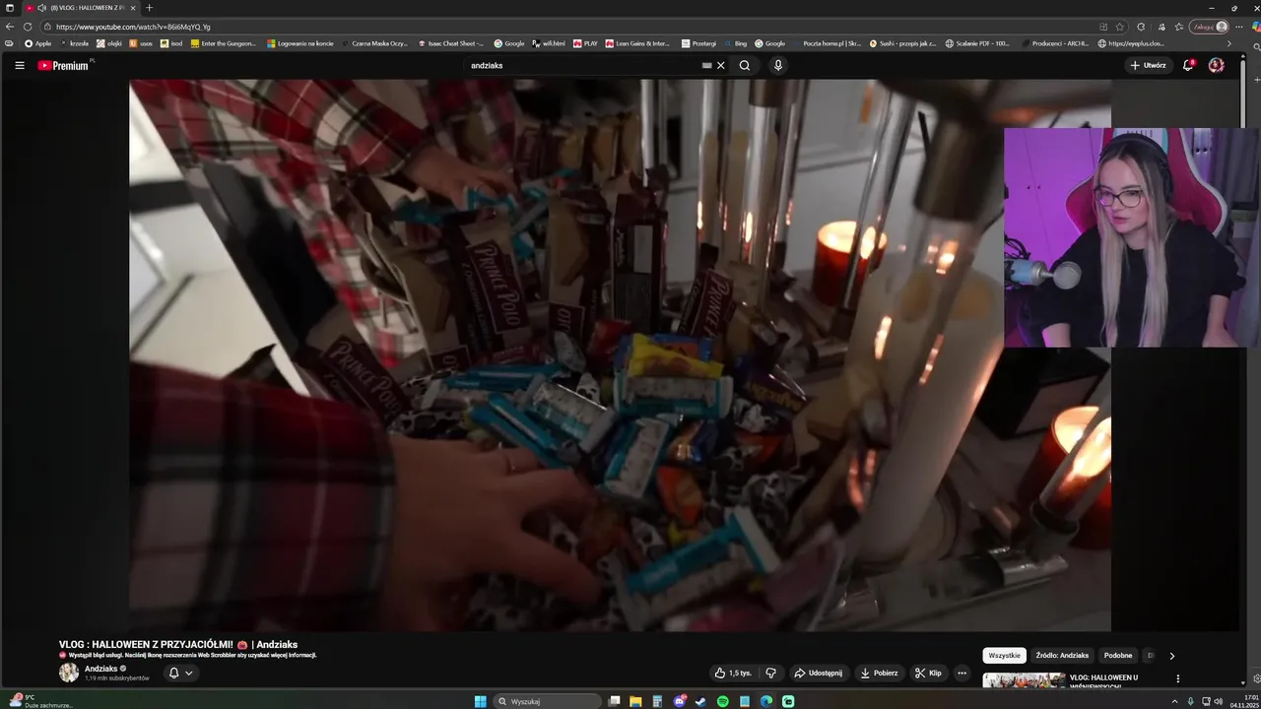The image size is (1261, 709).
Task: Click the Wyszukaj taskbar search box
Action: [x=548, y=701]
